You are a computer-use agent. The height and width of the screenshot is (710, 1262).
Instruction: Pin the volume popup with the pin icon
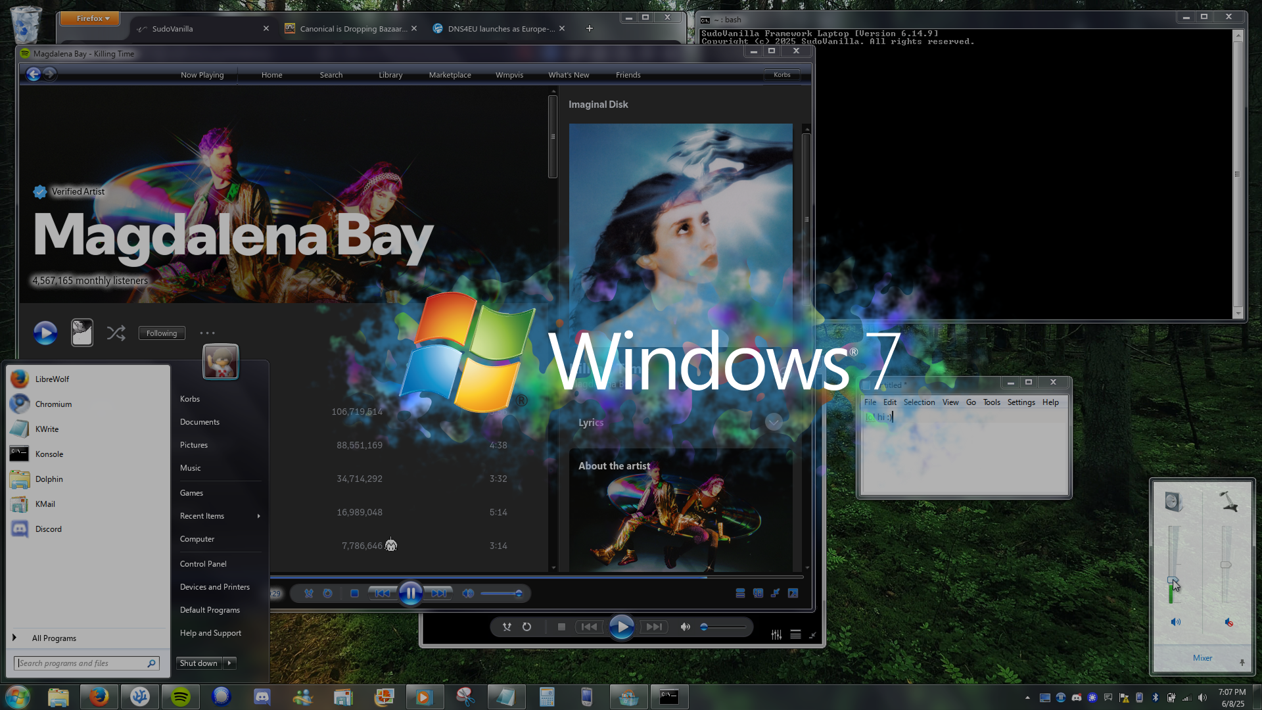1242,663
